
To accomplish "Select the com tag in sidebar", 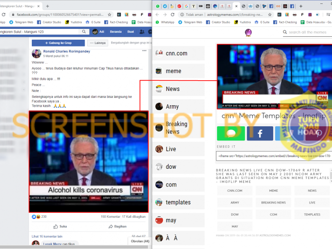I will (x=179, y=185).
